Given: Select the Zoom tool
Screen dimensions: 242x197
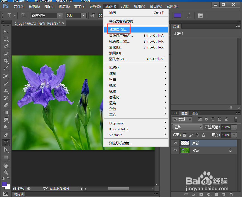Looking at the screenshot, I should coord(6,173).
